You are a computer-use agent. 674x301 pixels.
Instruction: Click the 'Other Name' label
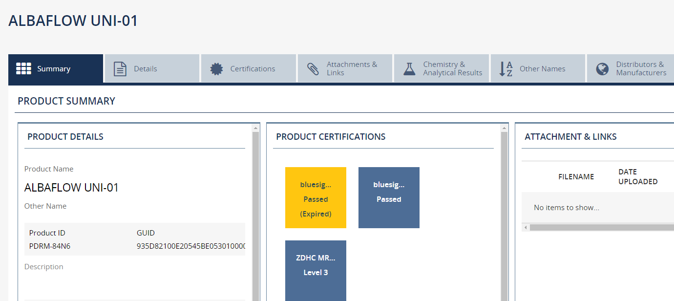(x=45, y=206)
